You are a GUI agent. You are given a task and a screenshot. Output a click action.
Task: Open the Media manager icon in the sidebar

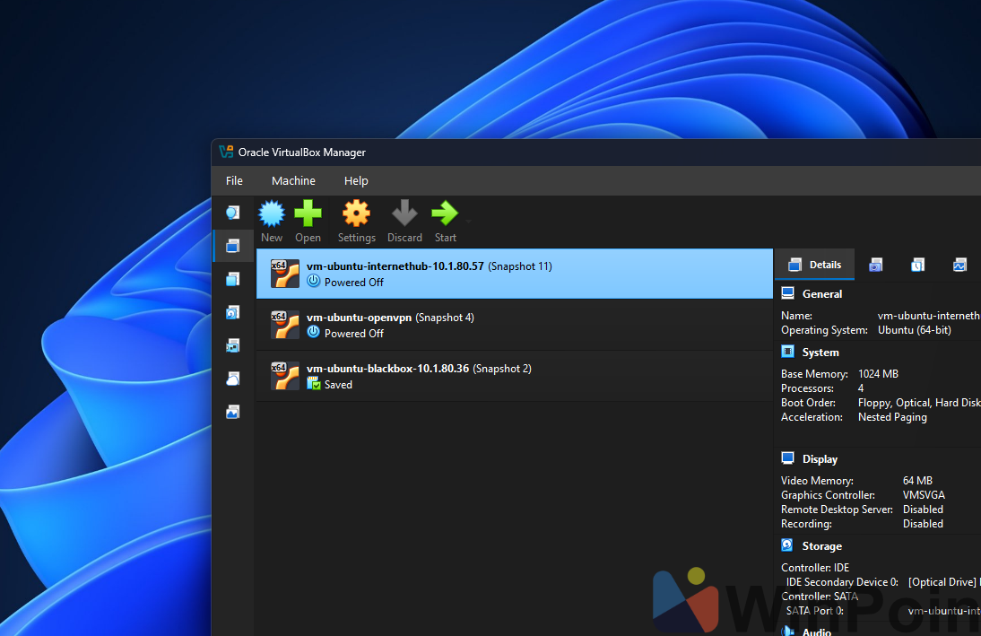[232, 312]
